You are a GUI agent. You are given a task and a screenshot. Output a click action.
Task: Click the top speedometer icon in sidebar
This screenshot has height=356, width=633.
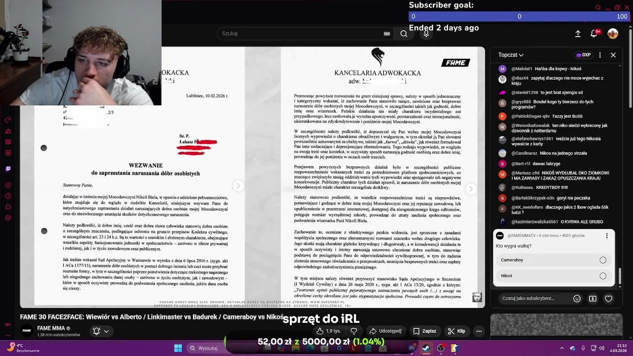(x=7, y=120)
